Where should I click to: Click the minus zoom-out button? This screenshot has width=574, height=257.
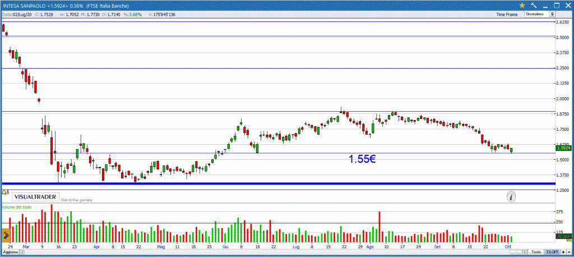point(570,253)
